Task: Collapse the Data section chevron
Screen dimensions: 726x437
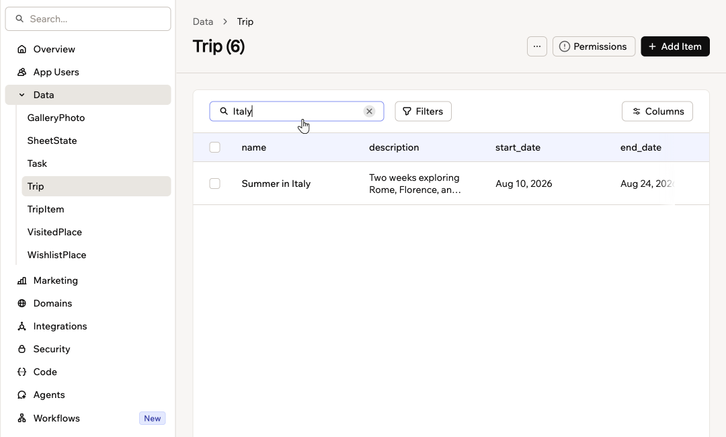Action: click(22, 95)
